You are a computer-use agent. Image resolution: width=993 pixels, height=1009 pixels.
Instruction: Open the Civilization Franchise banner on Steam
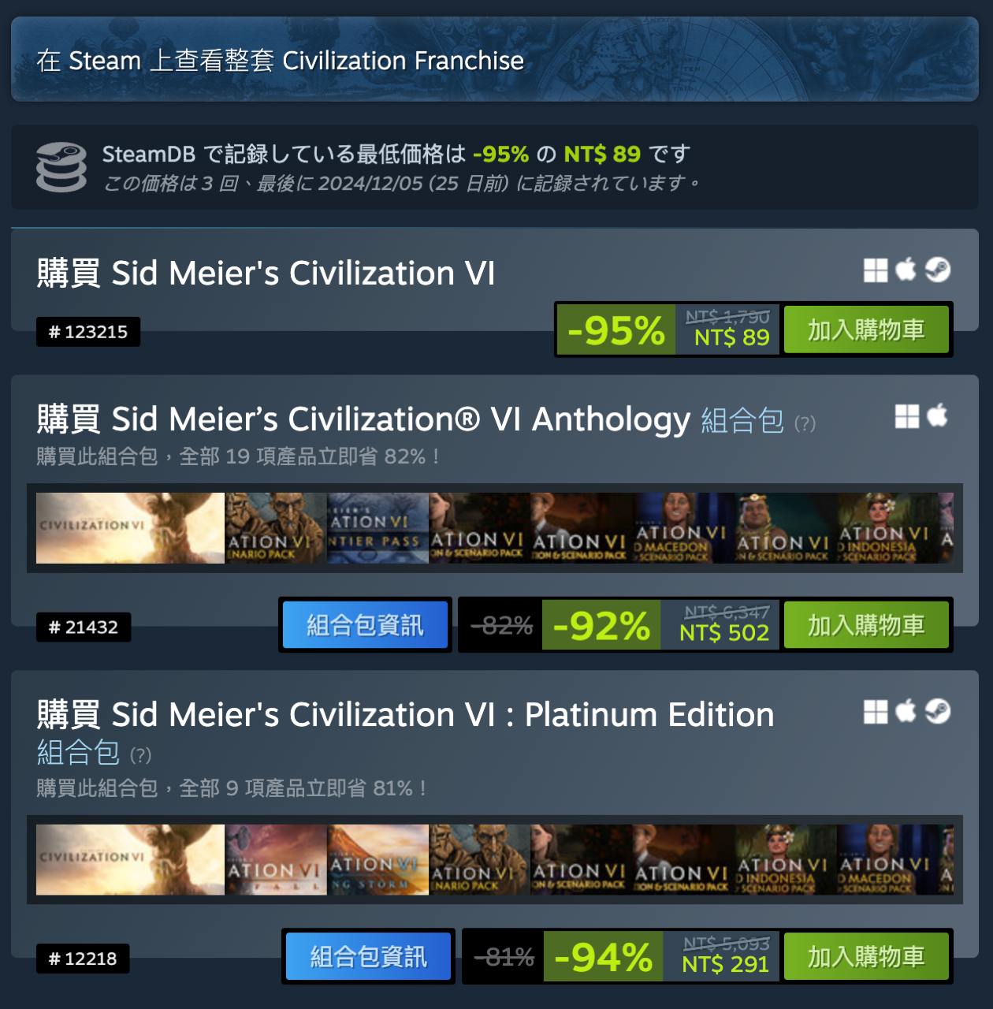coord(495,59)
